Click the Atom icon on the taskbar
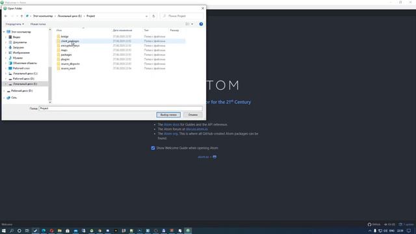Screen dimensions: 416x234 pyautogui.click(x=188, y=231)
